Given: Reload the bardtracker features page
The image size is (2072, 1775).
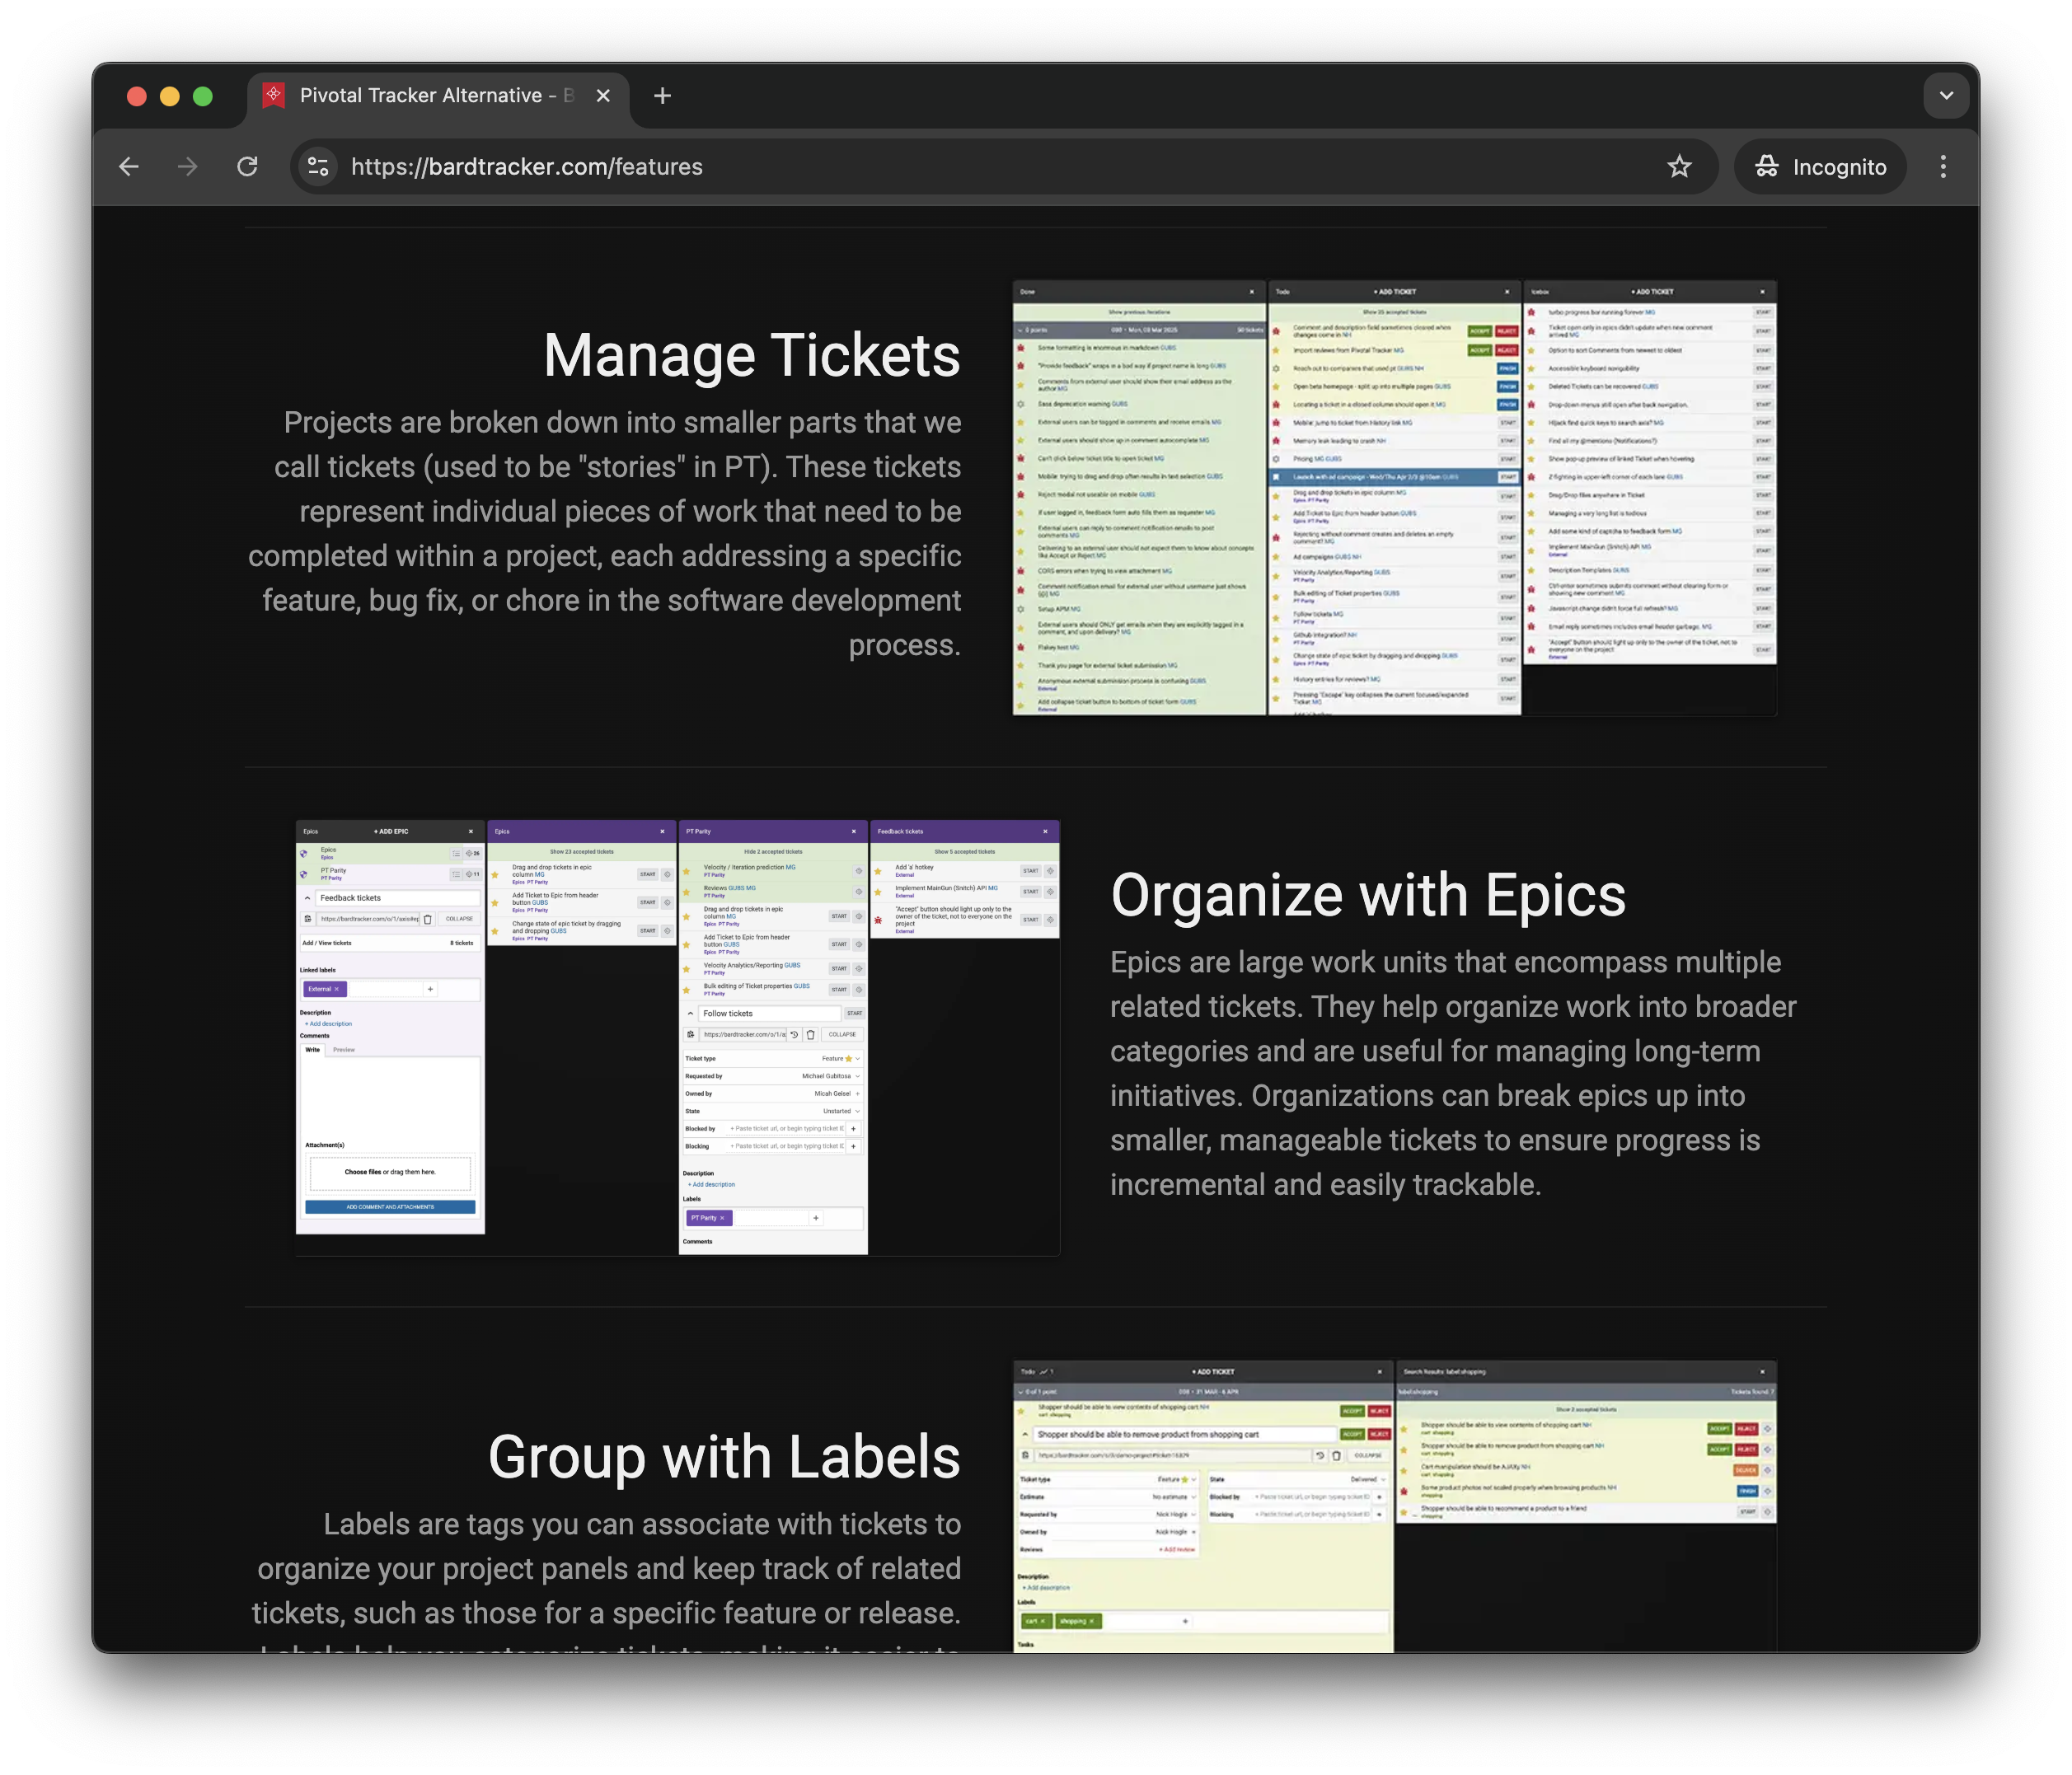Looking at the screenshot, I should point(247,167).
